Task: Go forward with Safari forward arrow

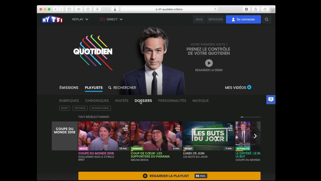Action: [61, 9]
